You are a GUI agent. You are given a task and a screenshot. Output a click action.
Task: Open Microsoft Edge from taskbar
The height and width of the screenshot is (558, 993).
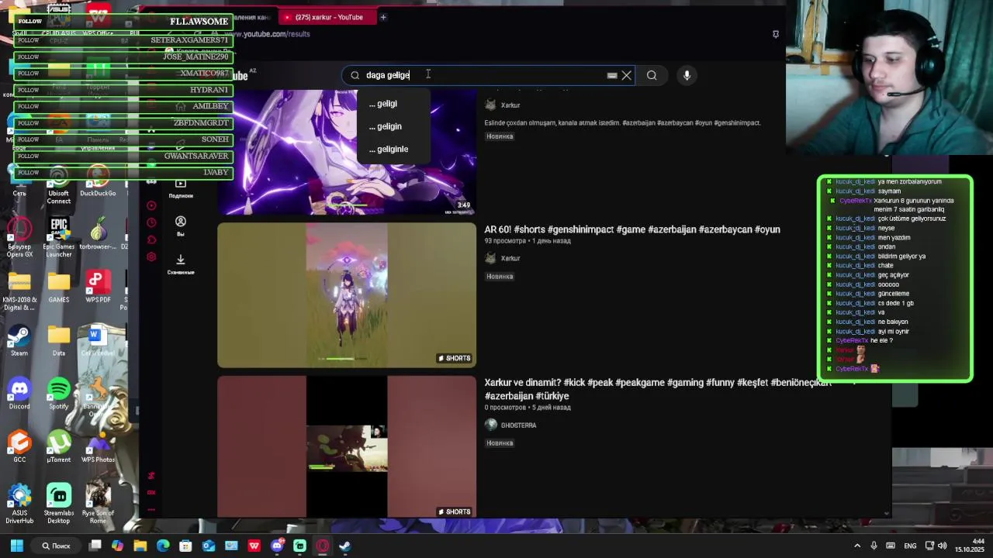[163, 546]
